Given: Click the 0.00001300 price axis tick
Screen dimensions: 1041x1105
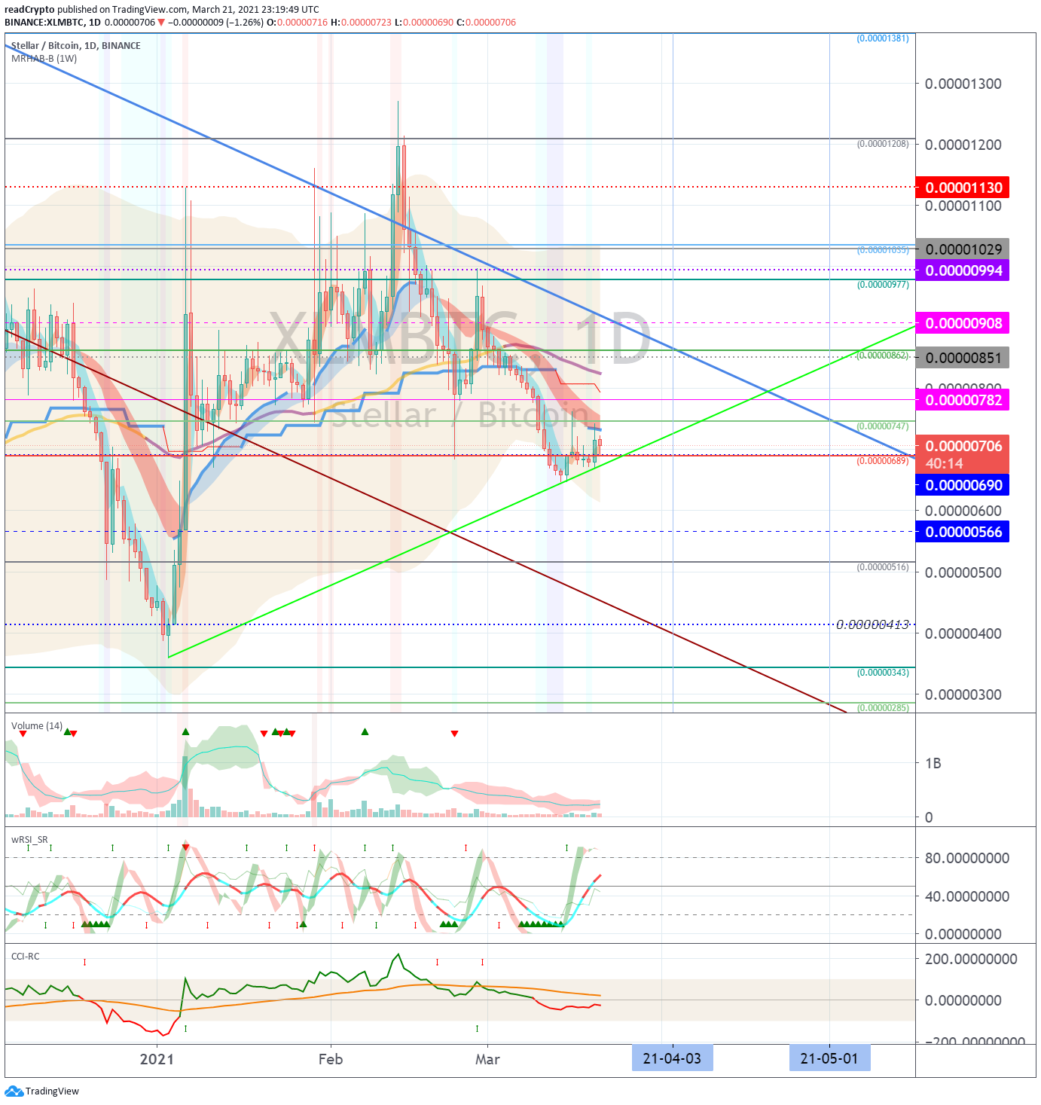Looking at the screenshot, I should [963, 84].
